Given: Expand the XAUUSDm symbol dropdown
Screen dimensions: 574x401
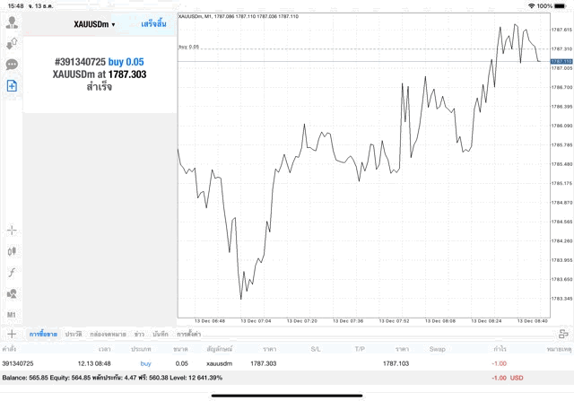Looking at the screenshot, I should [94, 24].
